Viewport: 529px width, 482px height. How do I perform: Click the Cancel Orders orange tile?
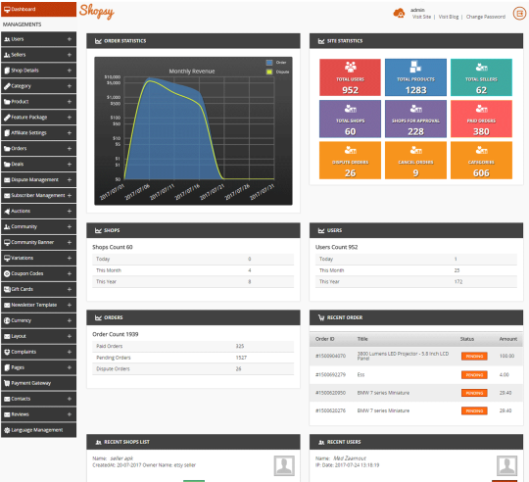tap(415, 161)
